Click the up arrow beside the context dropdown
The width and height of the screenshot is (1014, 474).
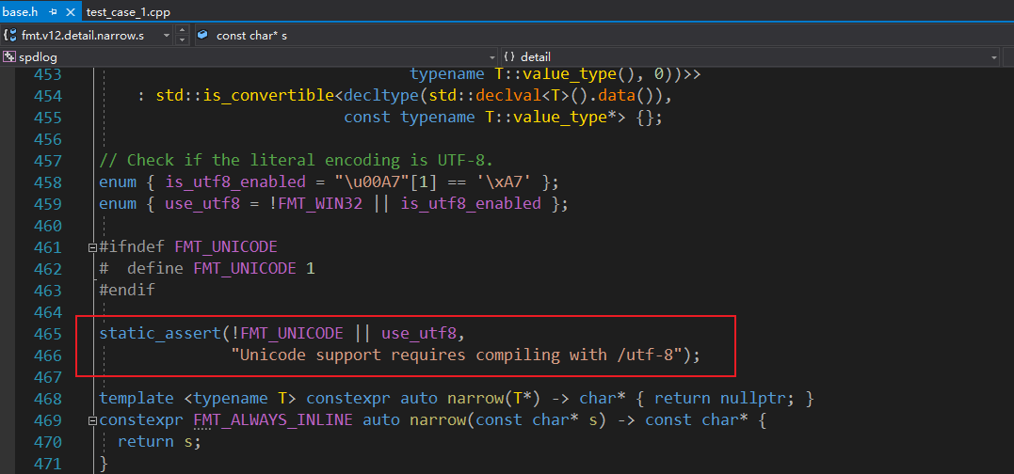click(x=183, y=30)
